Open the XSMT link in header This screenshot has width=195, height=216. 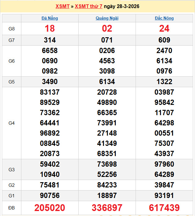pyautogui.click(x=63, y=6)
